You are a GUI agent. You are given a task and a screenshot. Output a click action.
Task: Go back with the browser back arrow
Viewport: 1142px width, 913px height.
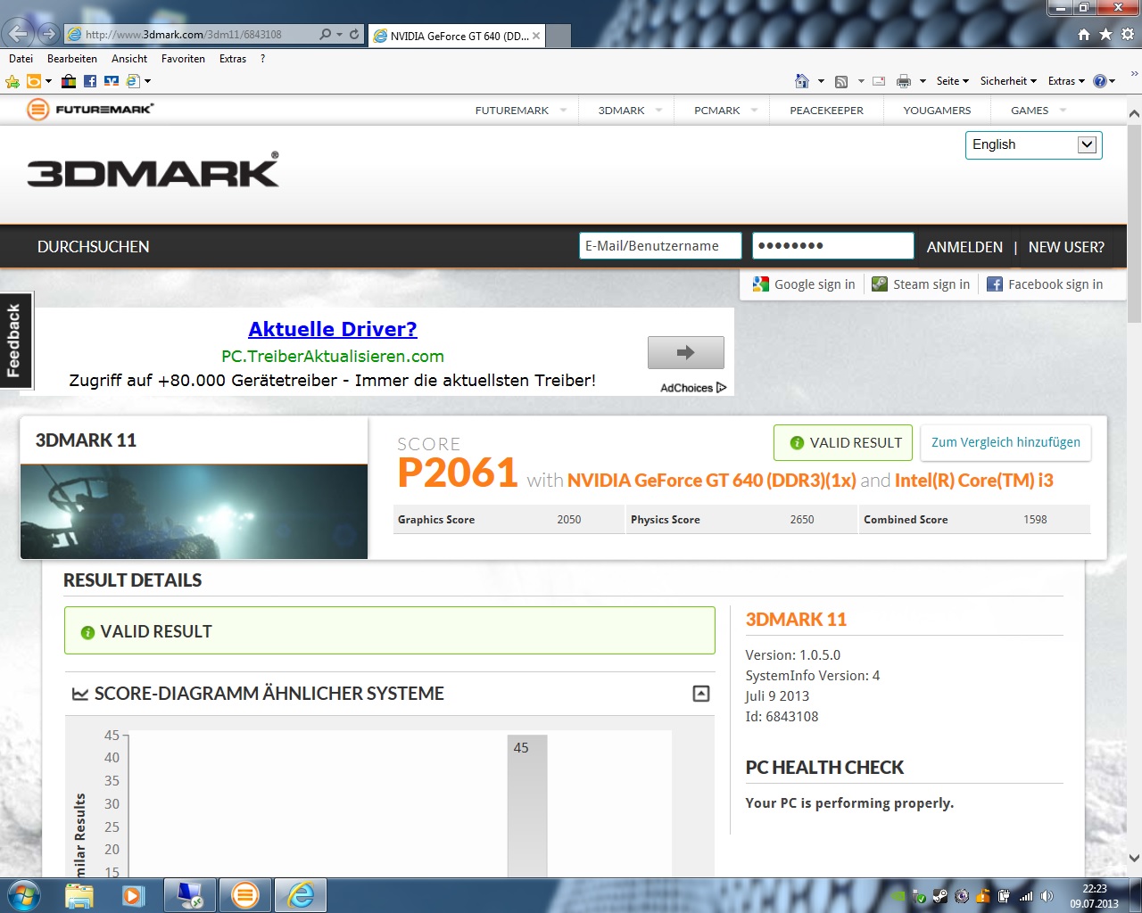click(x=19, y=34)
